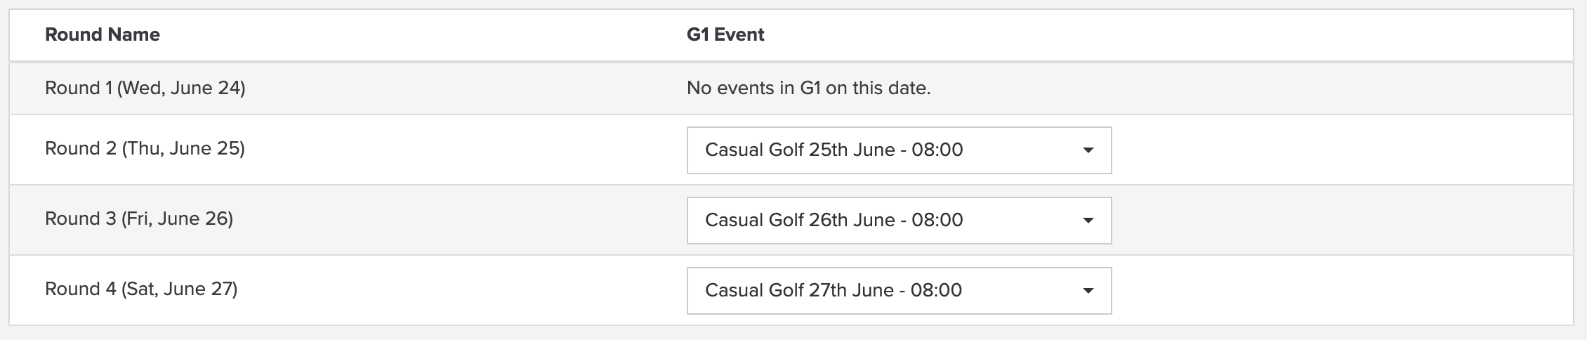Click the arrow icon on Round 4 dropdown
Viewport: 1587px width, 340px height.
[x=1088, y=291]
